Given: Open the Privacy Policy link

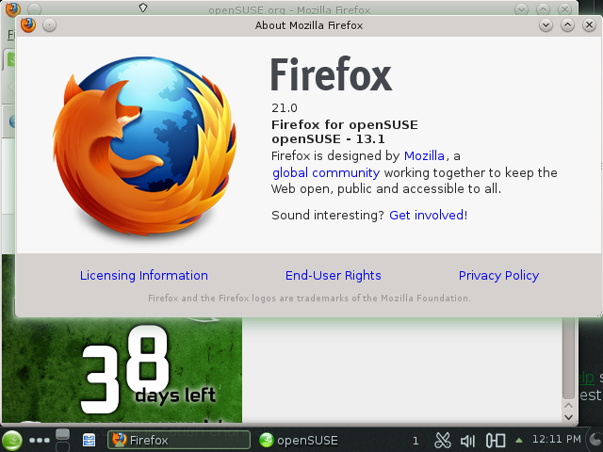Looking at the screenshot, I should point(498,275).
